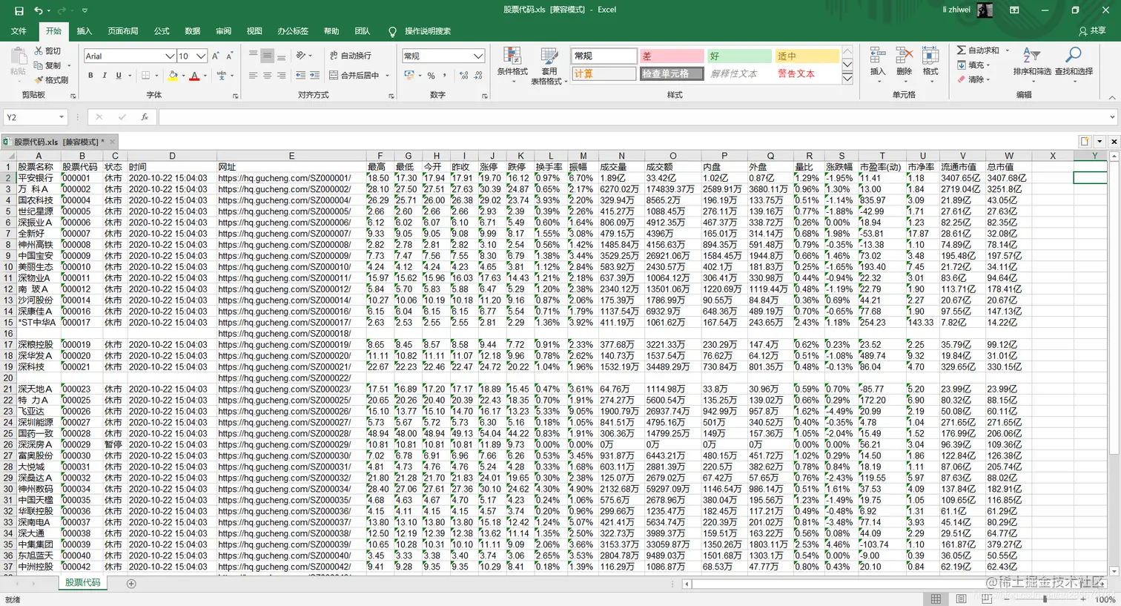This screenshot has height=606, width=1121.
Task: Click the zoom slider in status bar
Action: pyautogui.click(x=1045, y=599)
